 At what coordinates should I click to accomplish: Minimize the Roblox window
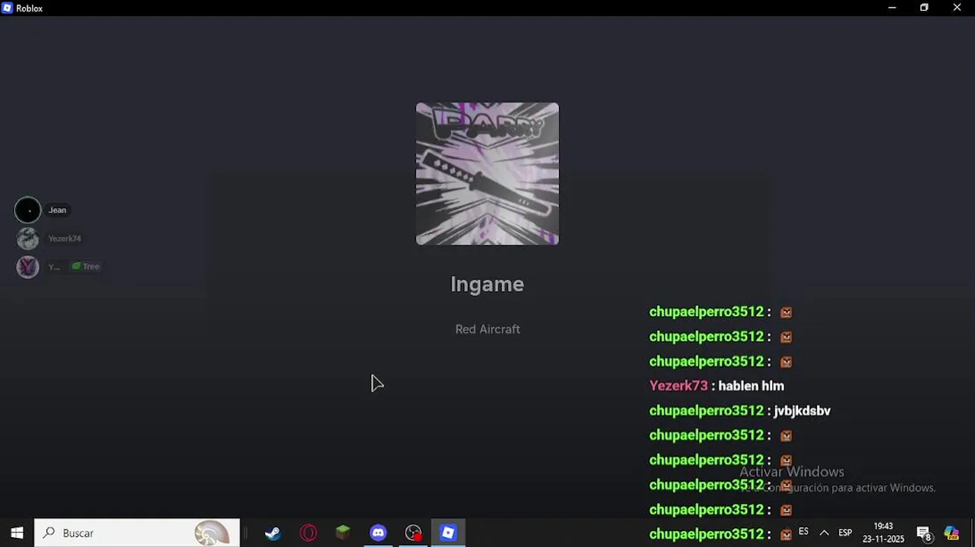point(892,8)
